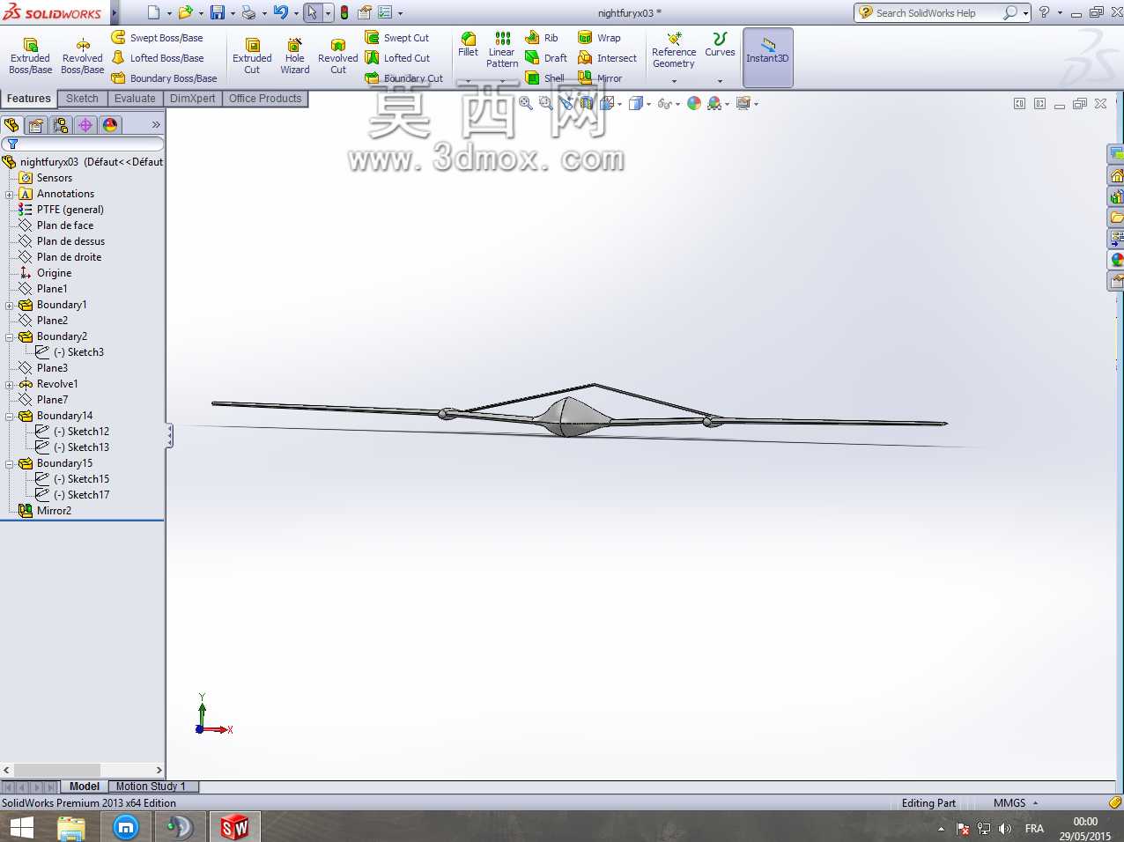Viewport: 1124px width, 842px height.
Task: Click the Extruded Boss/Base tool
Action: tap(30, 56)
